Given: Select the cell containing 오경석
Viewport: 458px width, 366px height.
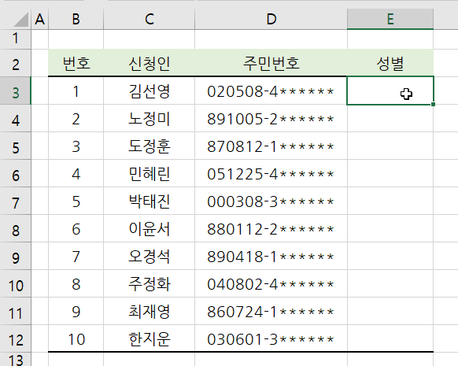Looking at the screenshot, I should (150, 256).
